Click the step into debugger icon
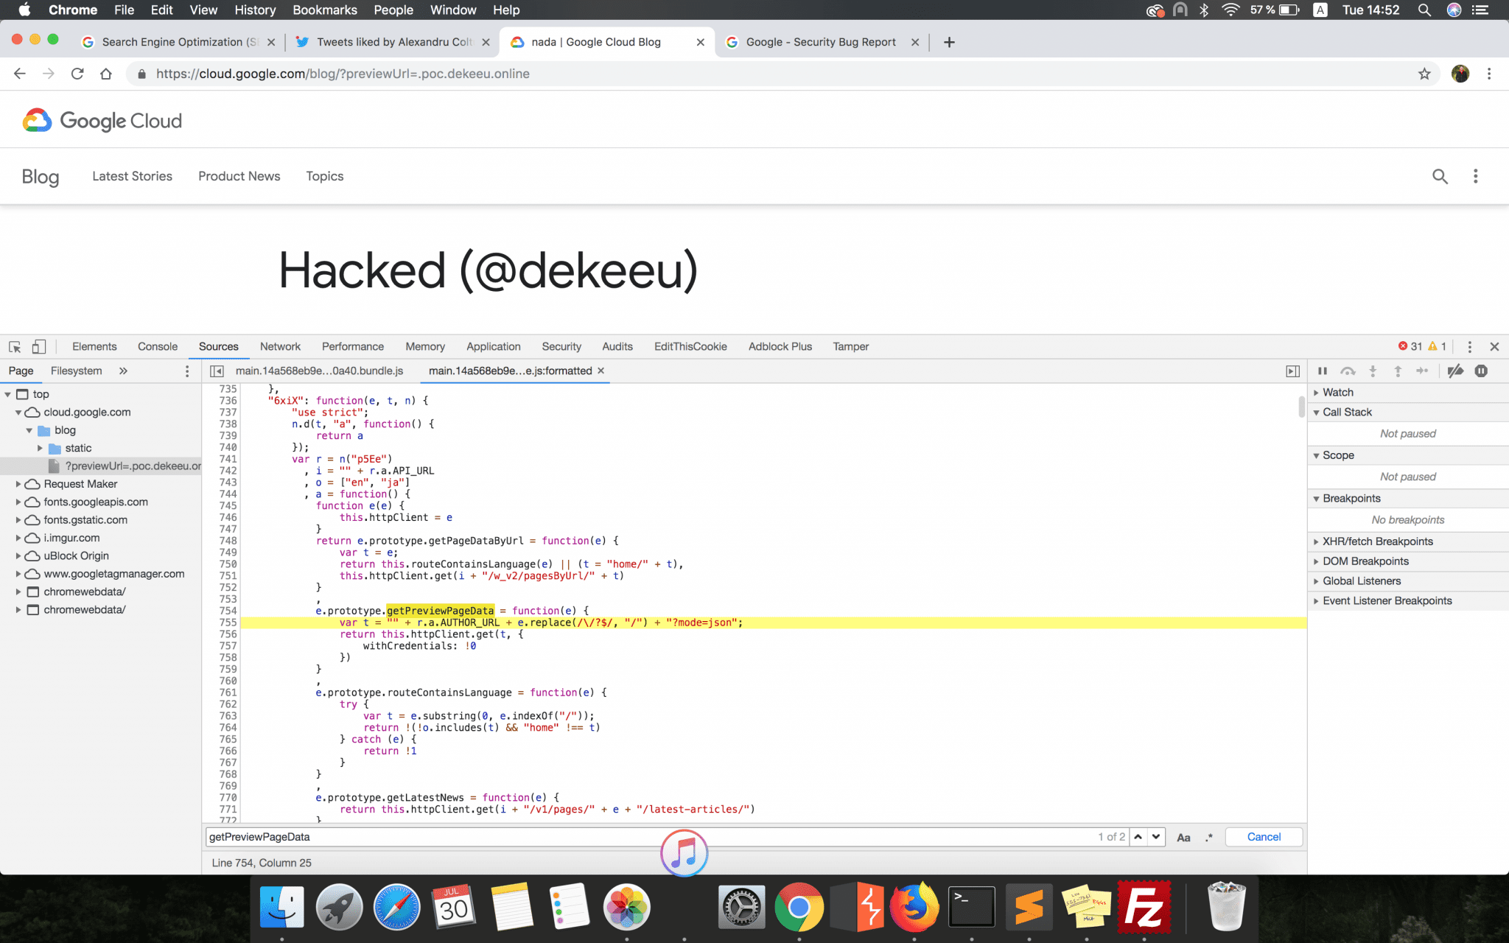The height and width of the screenshot is (943, 1509). coord(1373,371)
